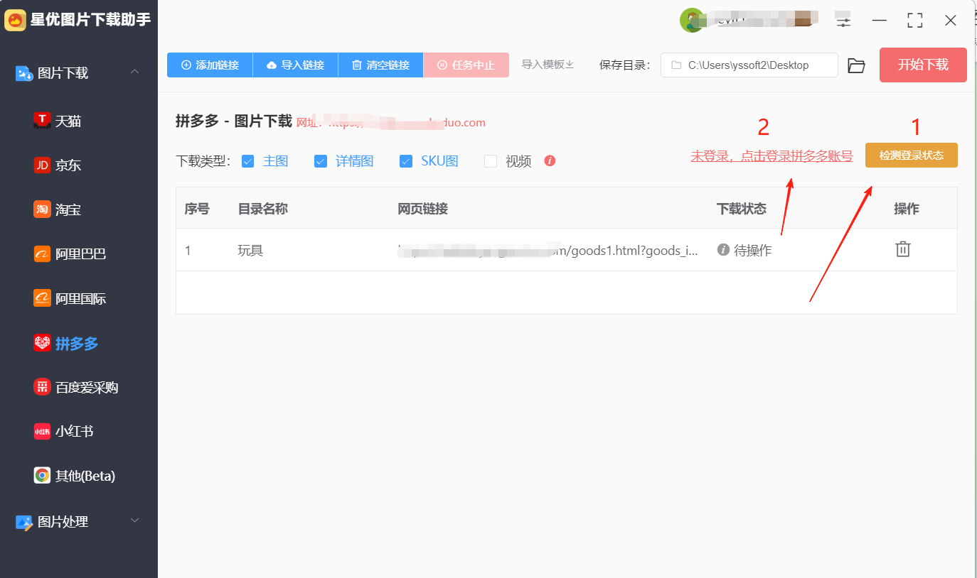977x578 pixels.
Task: Click the 清空链接 button
Action: [380, 65]
